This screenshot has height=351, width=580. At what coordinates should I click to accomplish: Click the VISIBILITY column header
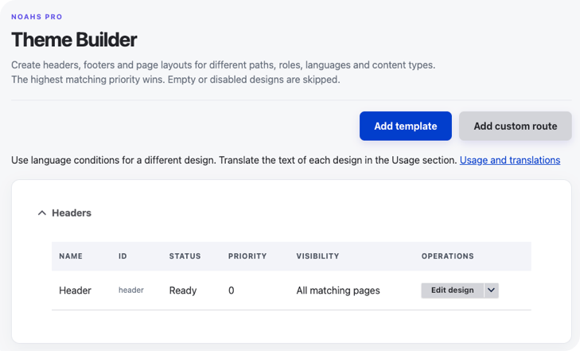point(317,256)
